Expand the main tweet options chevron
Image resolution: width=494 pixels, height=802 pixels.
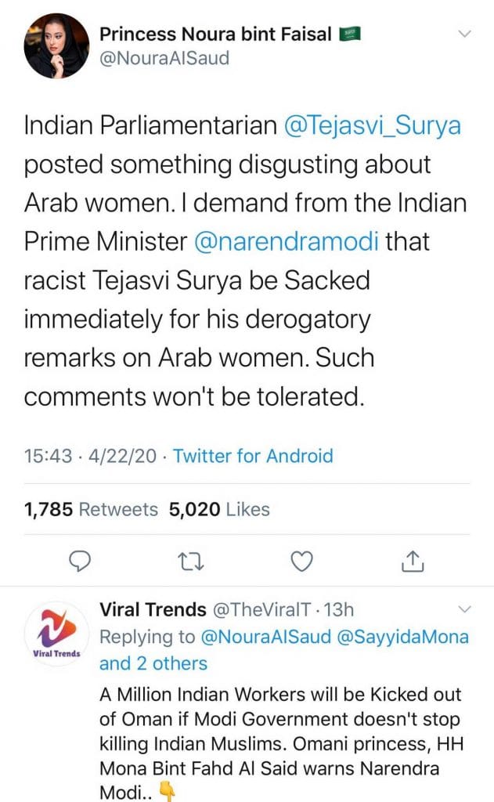click(464, 34)
